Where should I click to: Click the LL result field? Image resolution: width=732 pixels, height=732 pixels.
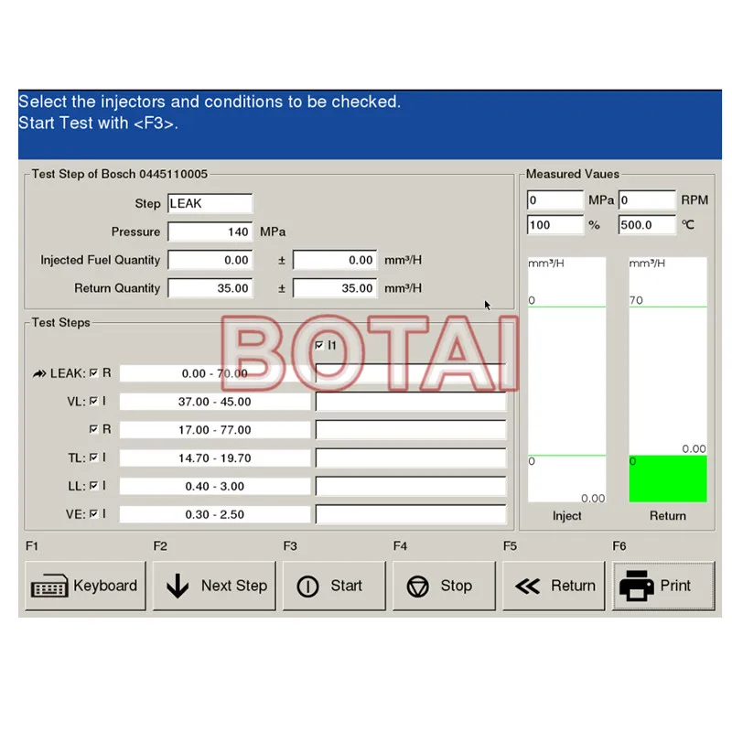pos(411,486)
